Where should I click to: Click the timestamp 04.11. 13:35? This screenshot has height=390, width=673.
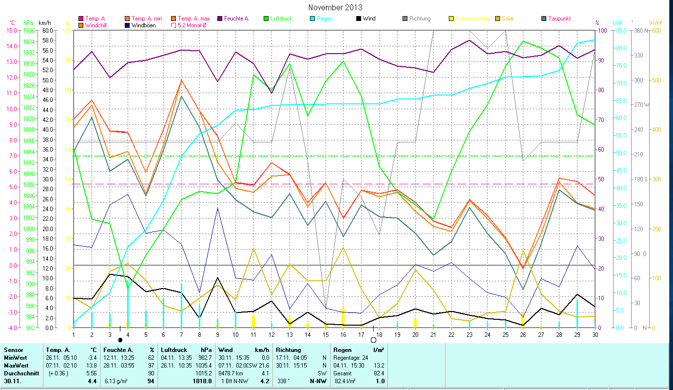click(x=176, y=357)
